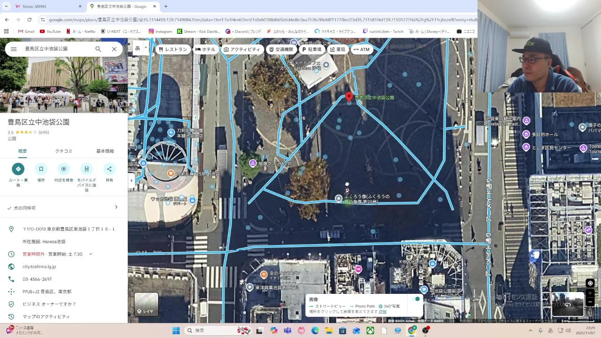The image size is (601, 338).
Task: Clear the Maps search box with the X
Action: 114,49
